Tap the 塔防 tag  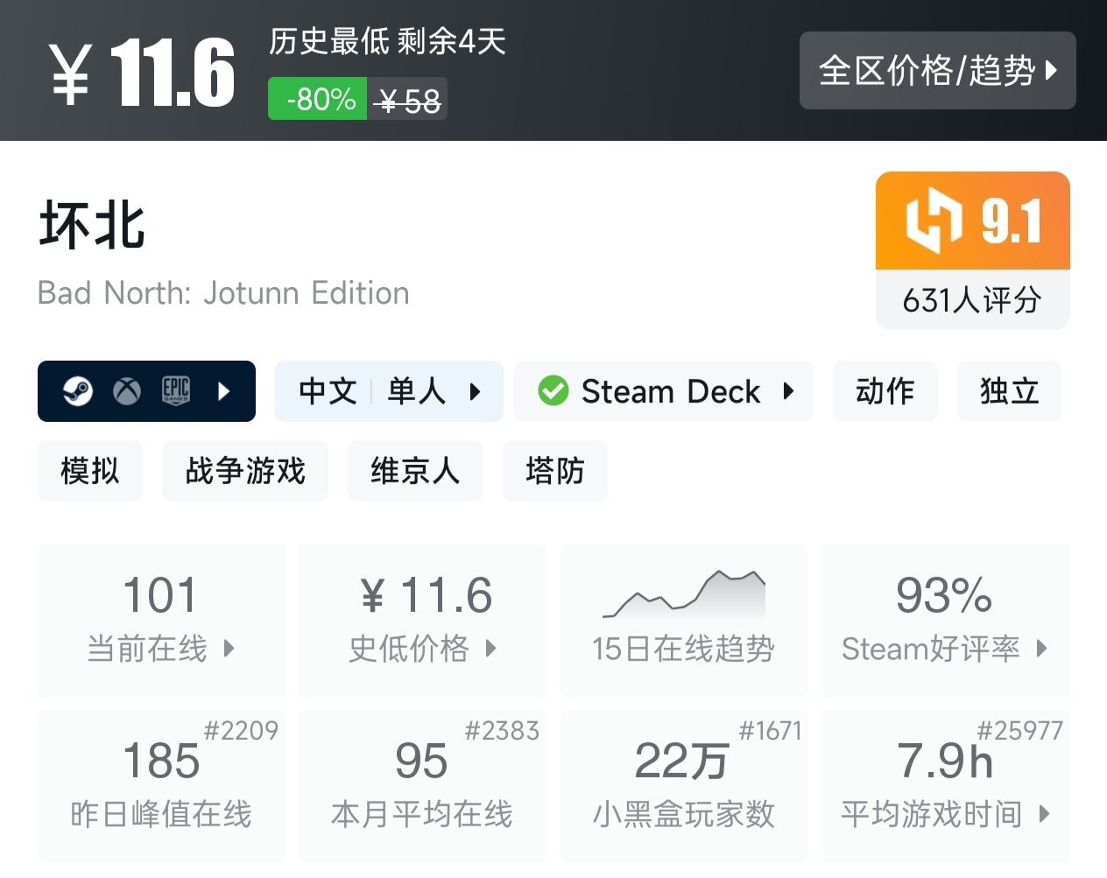pos(554,471)
